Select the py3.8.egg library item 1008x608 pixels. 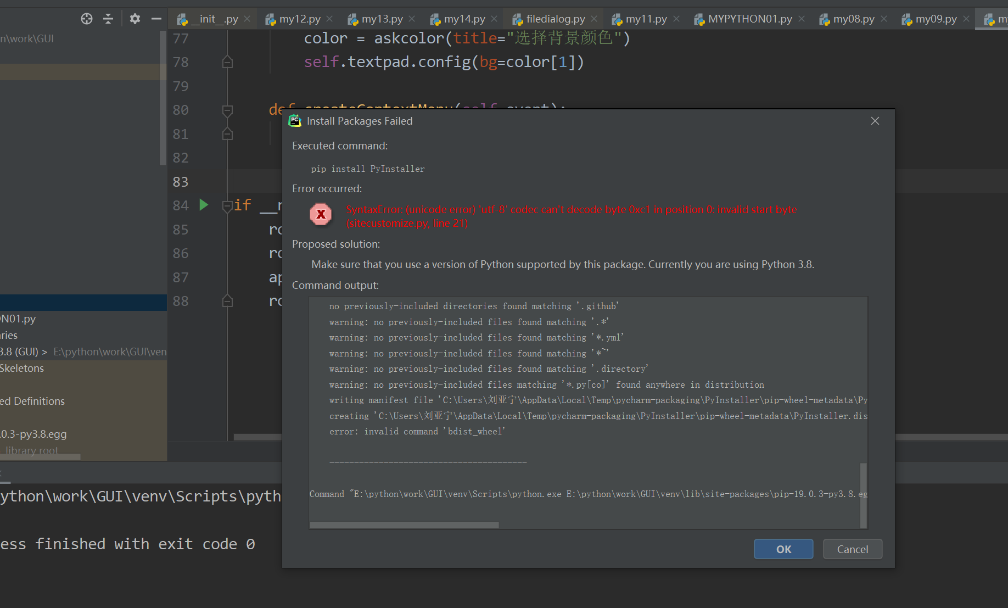point(33,434)
